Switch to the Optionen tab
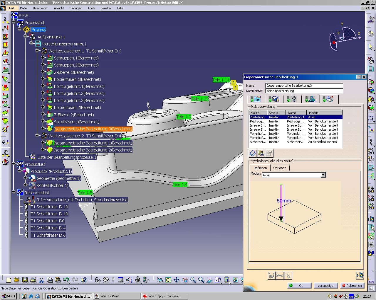The image size is (376, 300). tap(280, 168)
